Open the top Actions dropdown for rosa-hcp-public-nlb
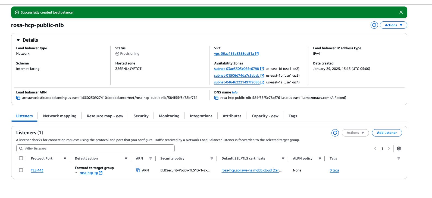Image resolution: width=432 pixels, height=198 pixels. (393, 25)
